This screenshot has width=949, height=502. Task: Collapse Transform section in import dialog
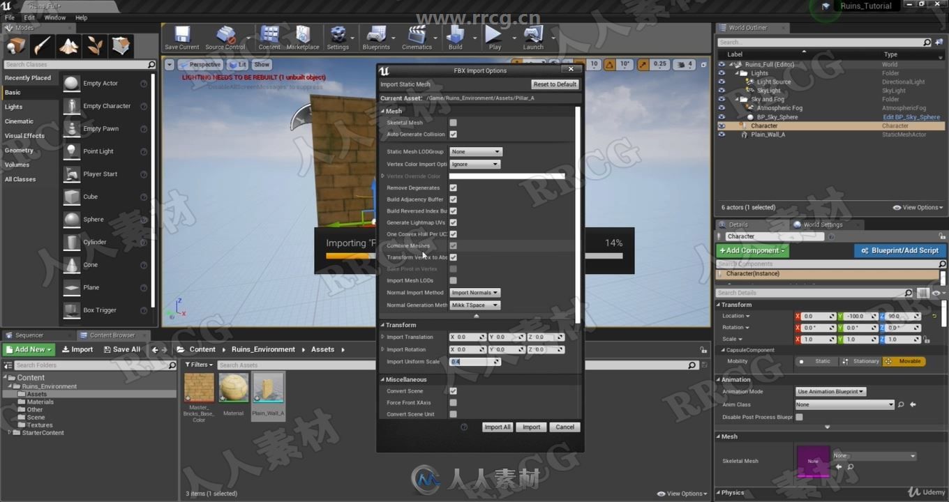(x=382, y=326)
